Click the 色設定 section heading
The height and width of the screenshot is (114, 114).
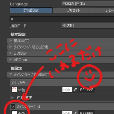coord(16,68)
